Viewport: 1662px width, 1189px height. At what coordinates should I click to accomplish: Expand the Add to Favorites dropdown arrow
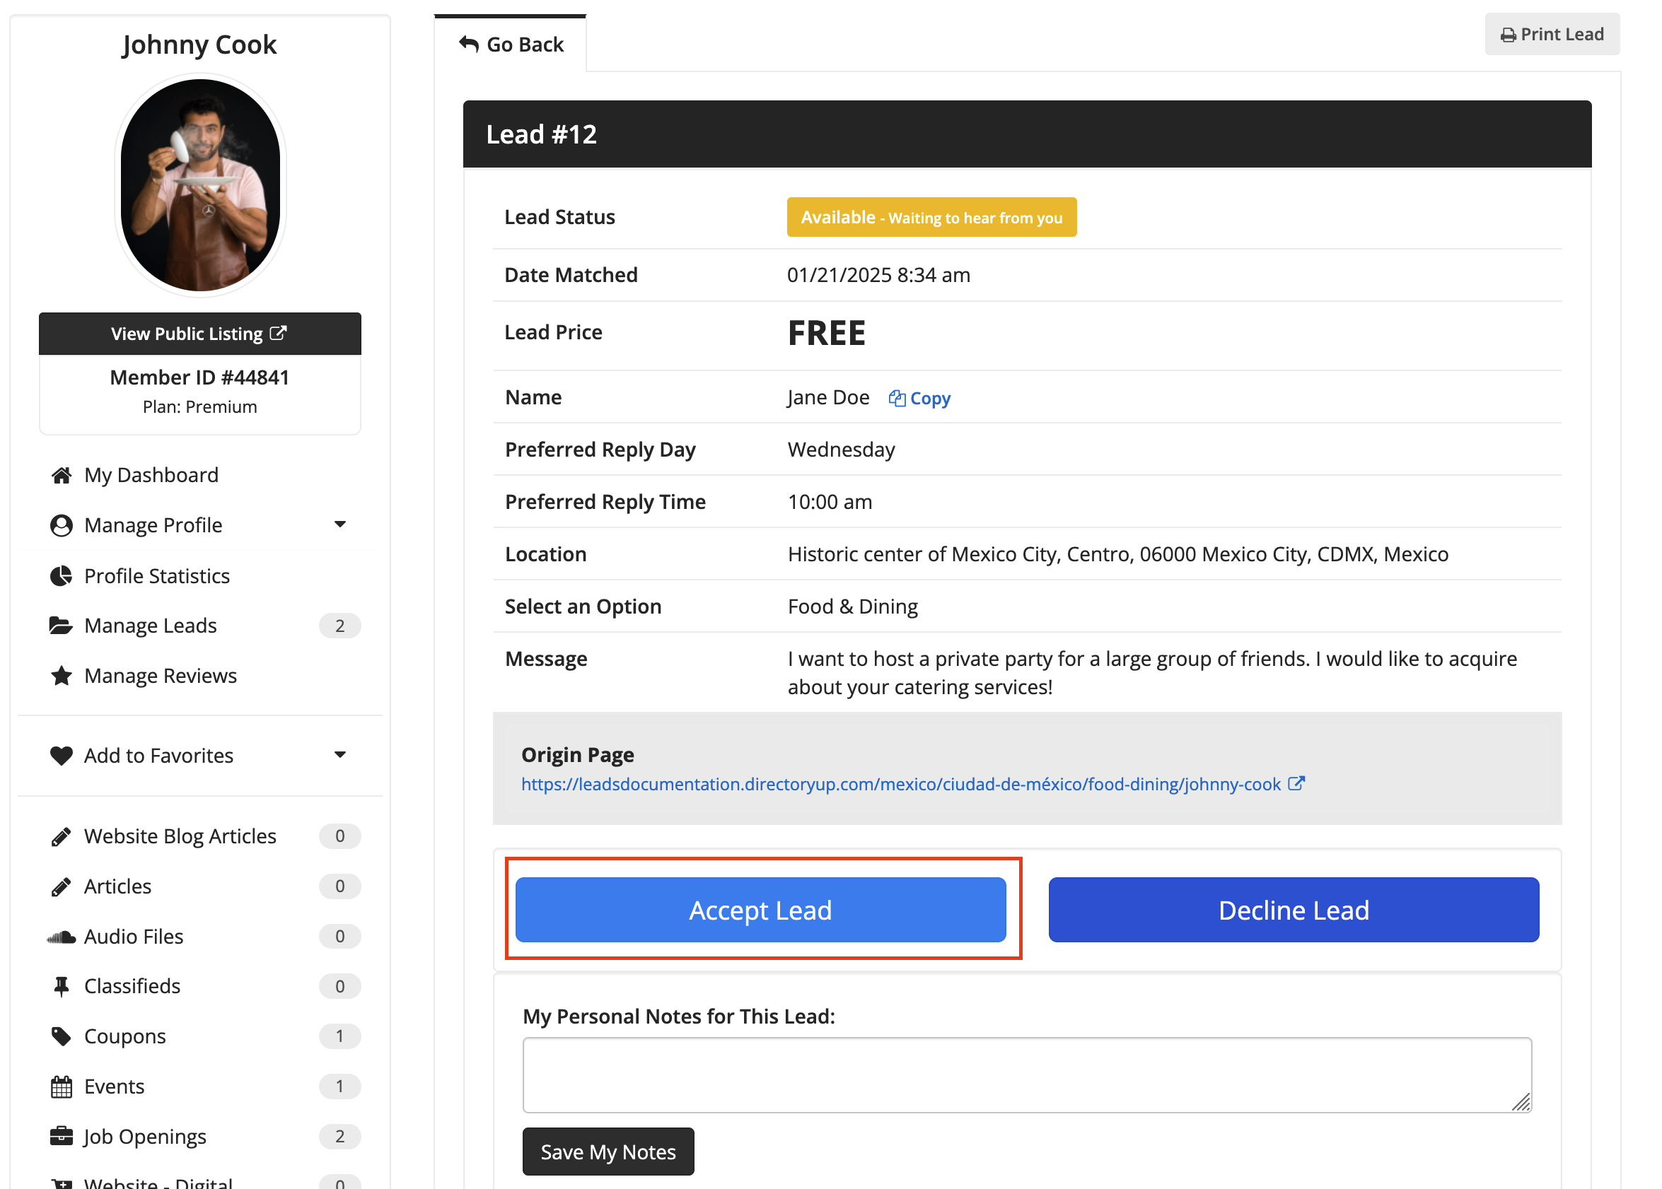[x=340, y=755]
